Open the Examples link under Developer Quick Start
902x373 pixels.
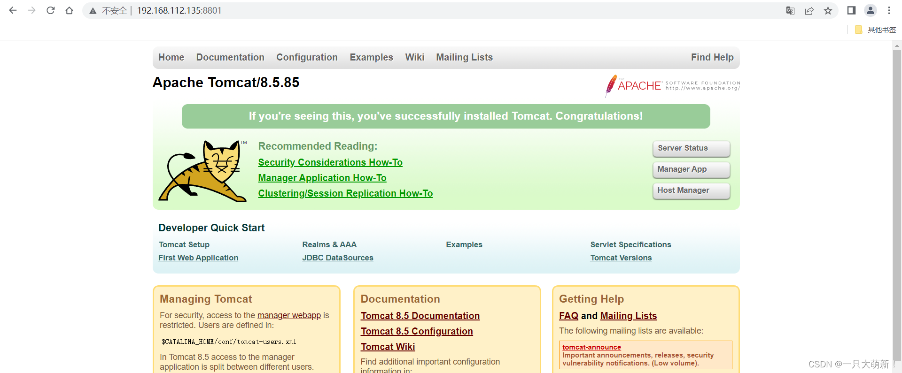point(464,244)
